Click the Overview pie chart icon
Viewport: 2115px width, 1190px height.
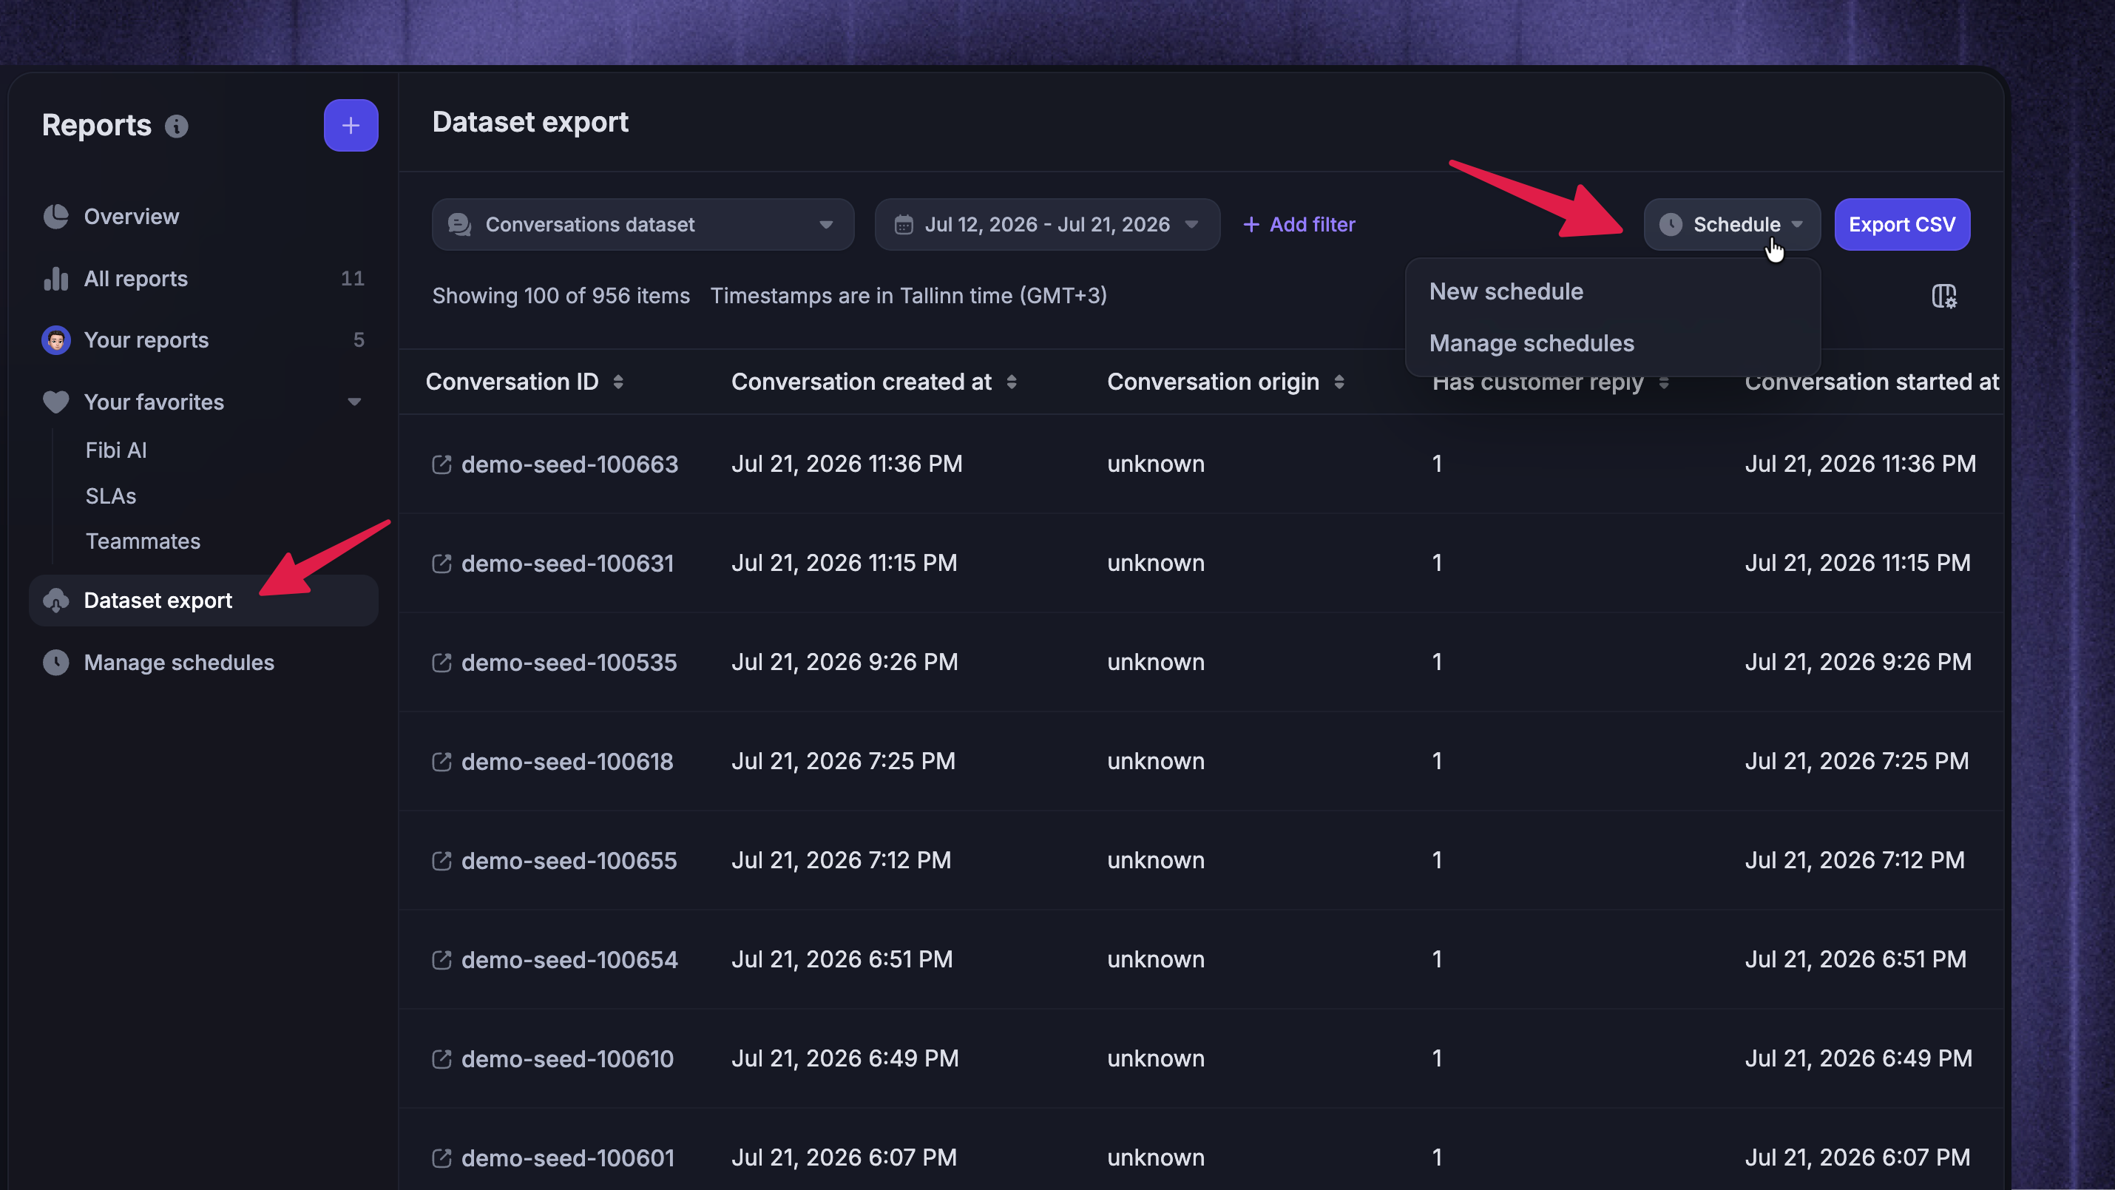[55, 217]
